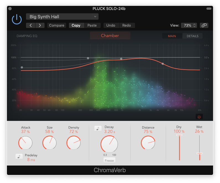Select the damping EQ point at 1k
The width and height of the screenshot is (220, 183).
pyautogui.click(x=121, y=59)
